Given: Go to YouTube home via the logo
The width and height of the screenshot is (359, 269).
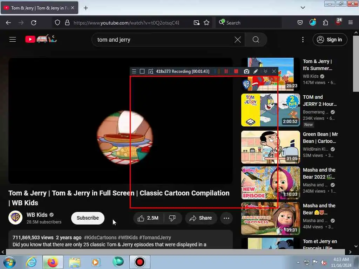Looking at the screenshot, I should click(x=41, y=39).
